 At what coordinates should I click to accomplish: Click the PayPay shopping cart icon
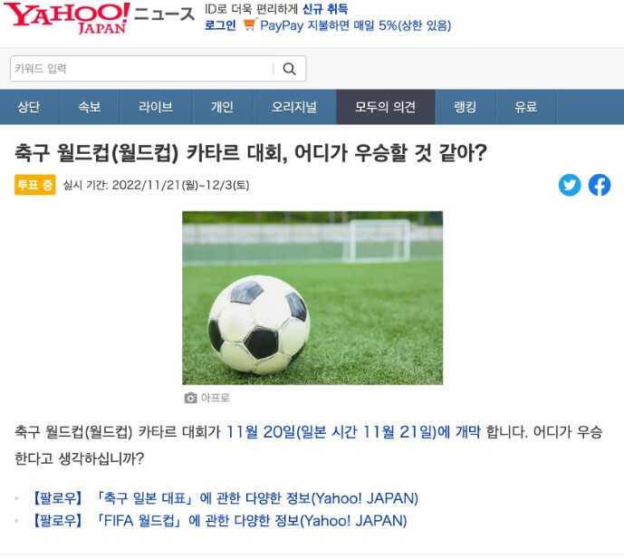coord(250,25)
